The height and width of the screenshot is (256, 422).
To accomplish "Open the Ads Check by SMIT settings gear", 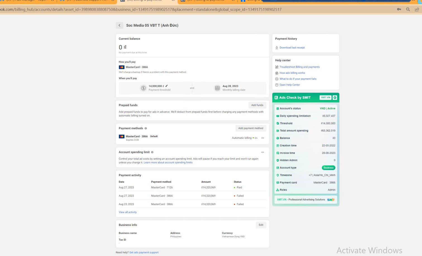I will coord(335,98).
